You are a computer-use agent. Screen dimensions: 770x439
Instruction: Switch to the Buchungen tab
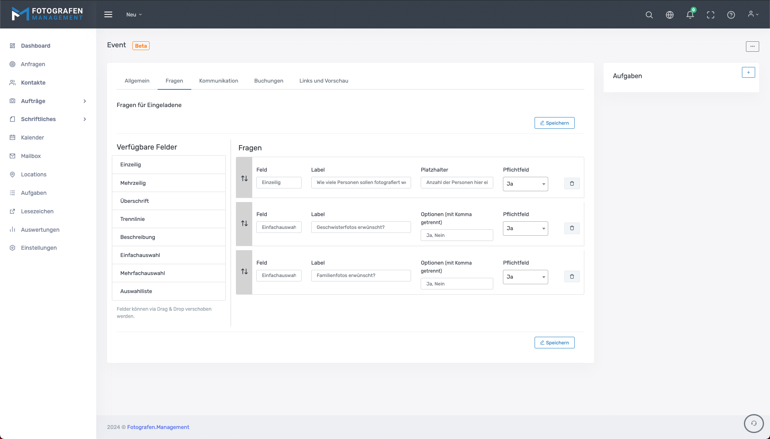coord(269,81)
